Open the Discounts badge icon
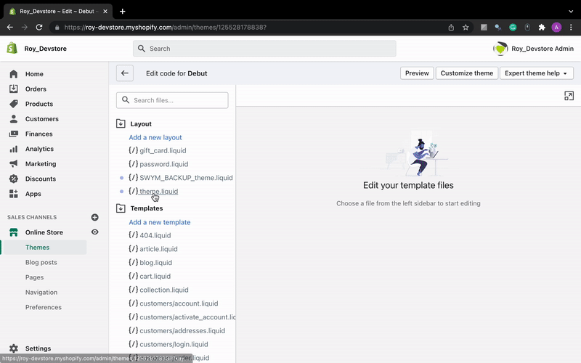 14,179
